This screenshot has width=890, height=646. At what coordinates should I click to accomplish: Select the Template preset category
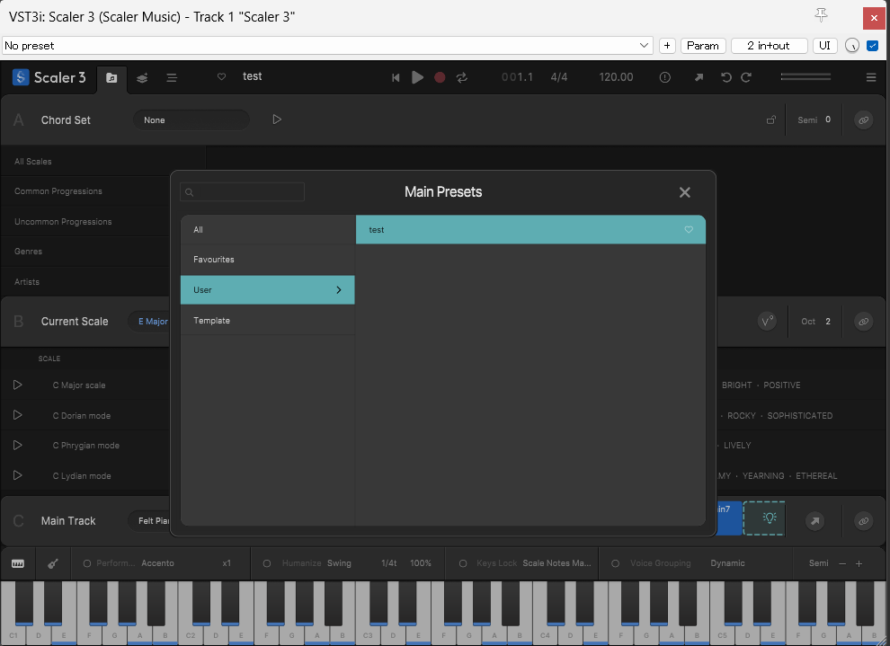[267, 321]
